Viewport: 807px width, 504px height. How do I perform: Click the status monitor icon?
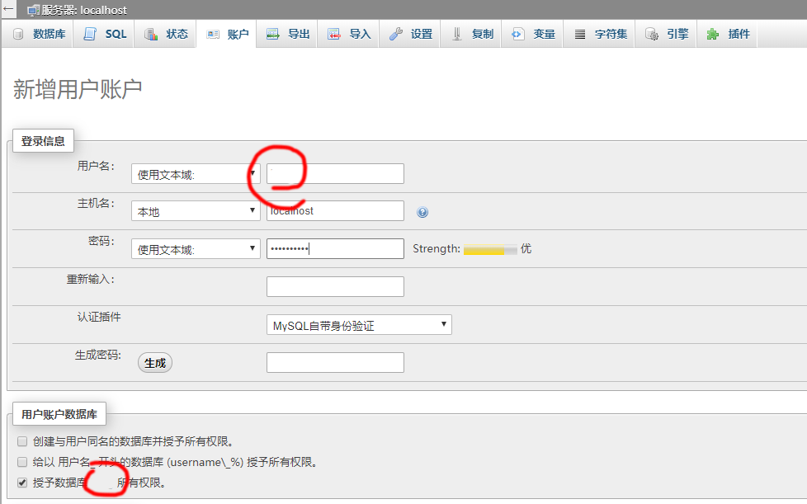tap(151, 35)
